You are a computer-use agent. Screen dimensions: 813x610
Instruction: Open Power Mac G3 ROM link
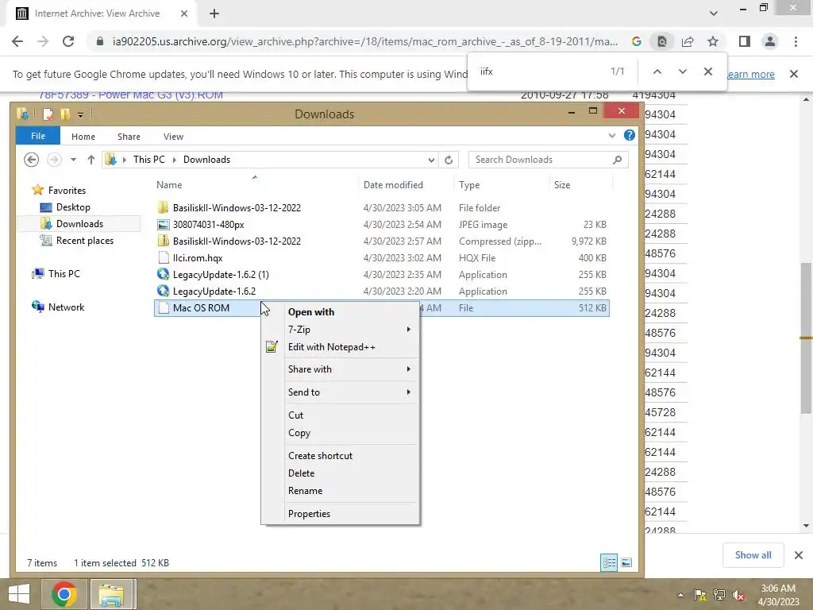click(x=131, y=95)
